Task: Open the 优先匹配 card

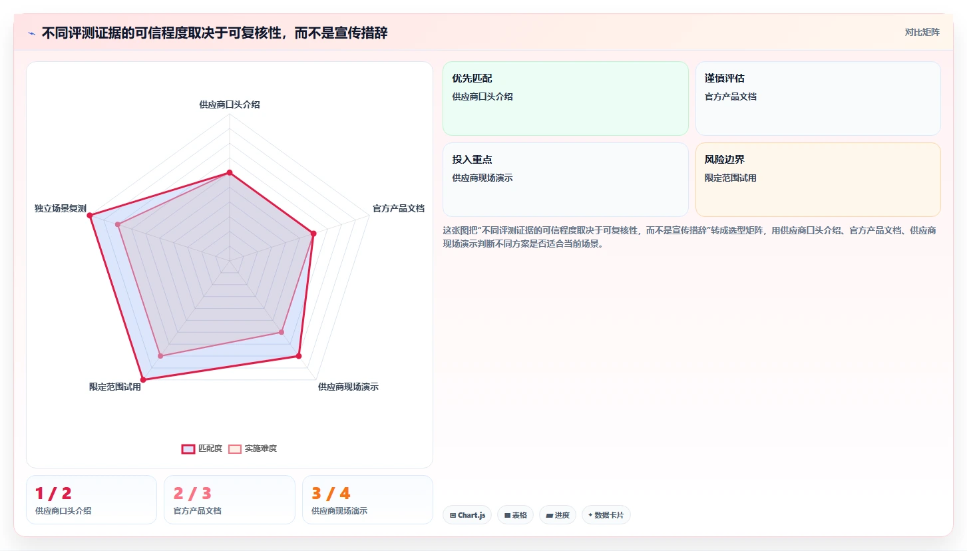Action: coord(565,98)
